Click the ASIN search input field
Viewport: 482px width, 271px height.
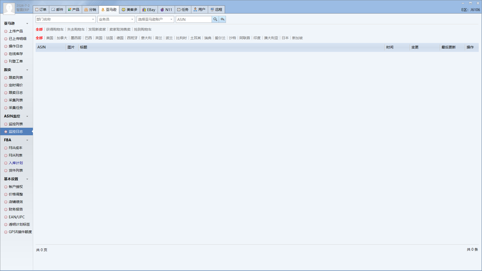coord(194,19)
